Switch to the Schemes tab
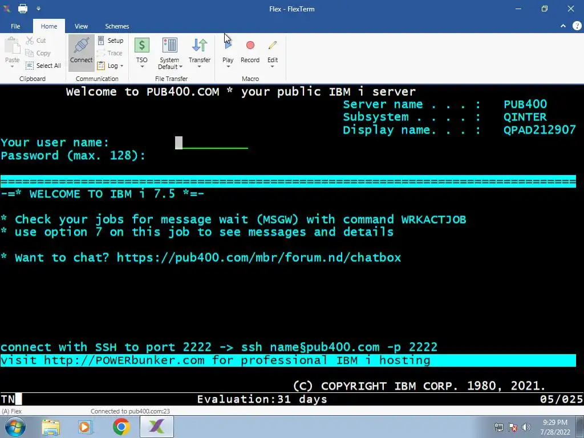584x438 pixels. click(117, 26)
